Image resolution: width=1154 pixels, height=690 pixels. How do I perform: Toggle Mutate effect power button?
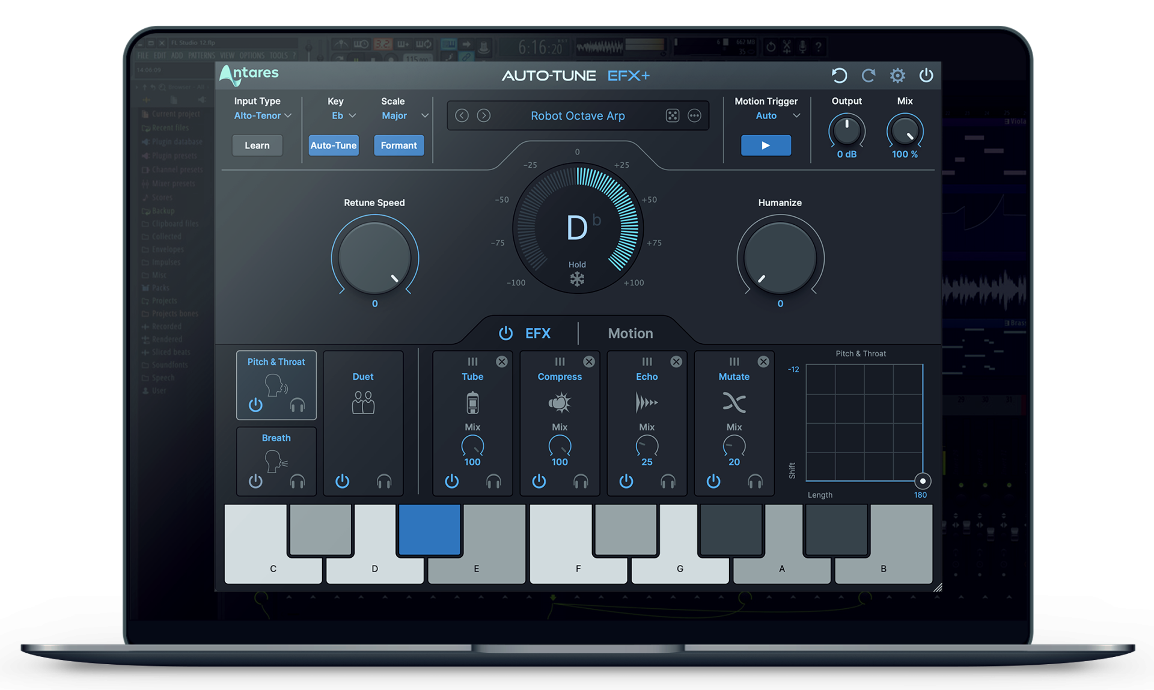[x=713, y=481]
